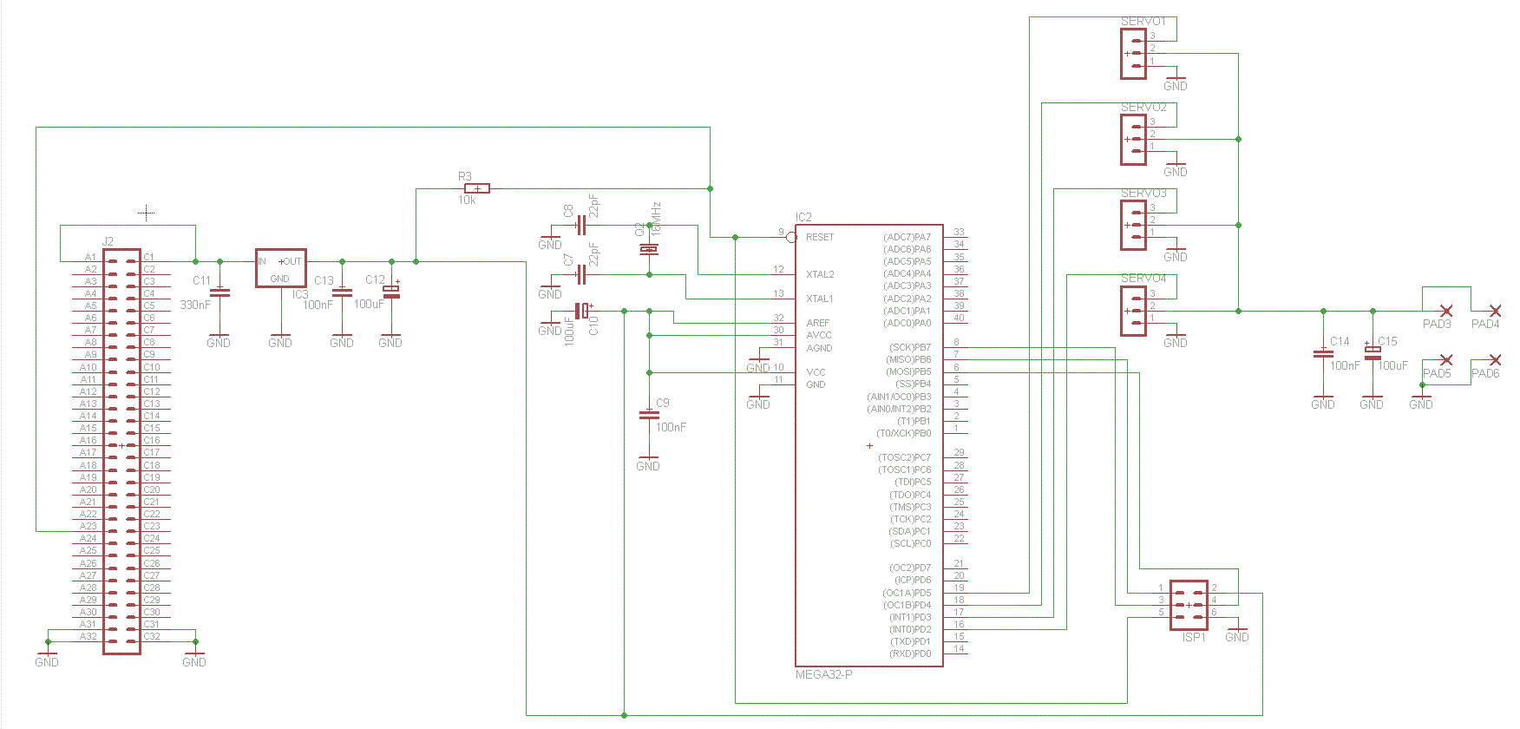Click the AREF pin label
Screen dimensions: 1520x729
(818, 323)
